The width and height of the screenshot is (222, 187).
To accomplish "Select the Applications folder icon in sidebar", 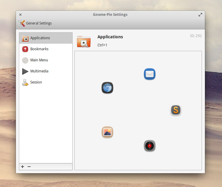I will click(25, 38).
